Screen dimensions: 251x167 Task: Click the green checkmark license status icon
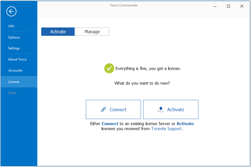(x=109, y=68)
